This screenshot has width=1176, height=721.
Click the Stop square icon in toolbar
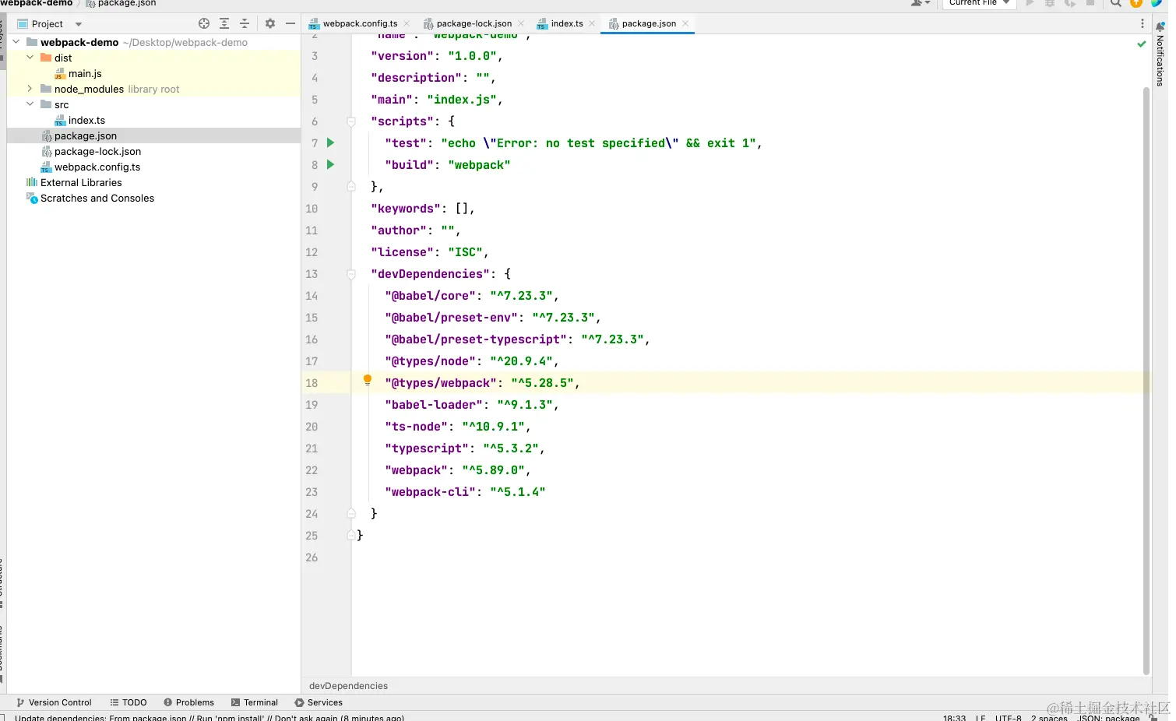[x=1090, y=3]
